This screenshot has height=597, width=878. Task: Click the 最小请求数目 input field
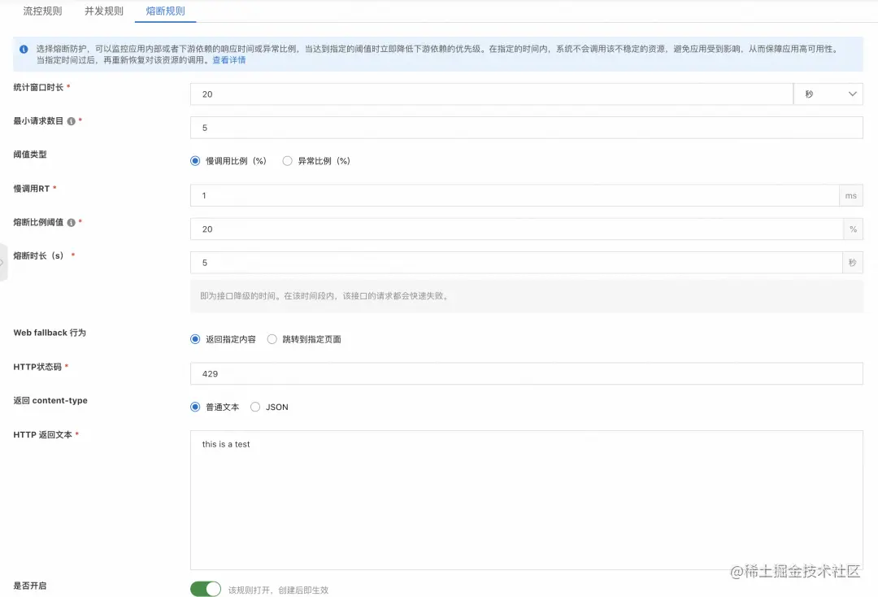(526, 128)
